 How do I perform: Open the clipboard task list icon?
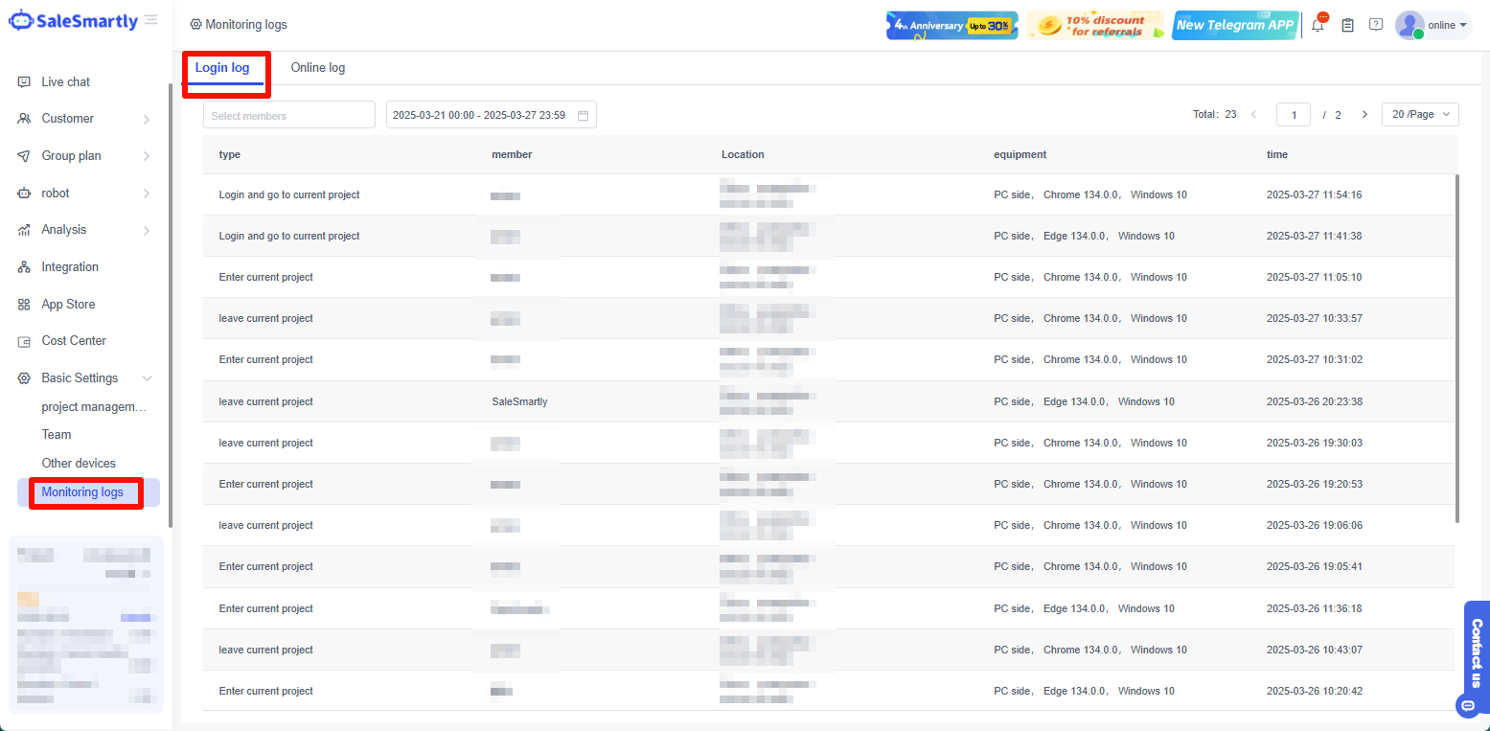point(1347,26)
